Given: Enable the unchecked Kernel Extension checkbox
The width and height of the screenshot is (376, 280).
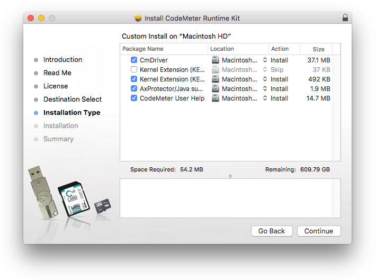Looking at the screenshot, I should 134,70.
